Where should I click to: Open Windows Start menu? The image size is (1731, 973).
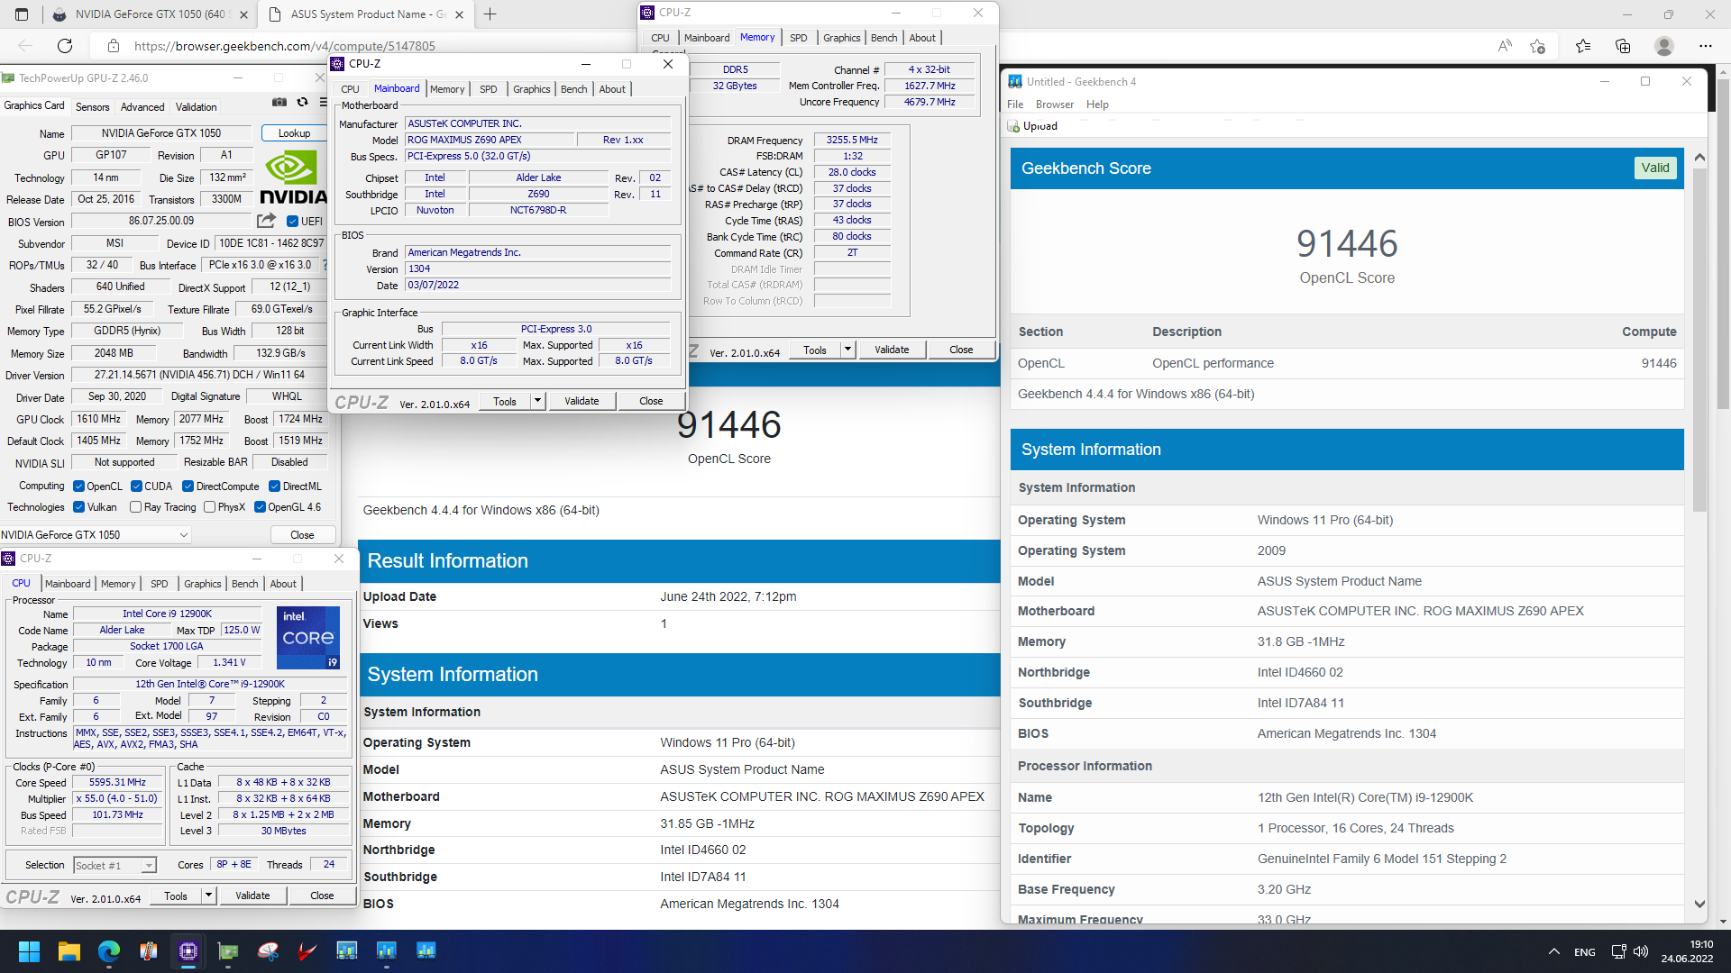[29, 951]
